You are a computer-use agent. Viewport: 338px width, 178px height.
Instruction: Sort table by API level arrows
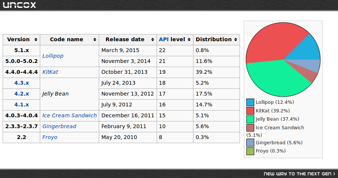click(x=189, y=40)
